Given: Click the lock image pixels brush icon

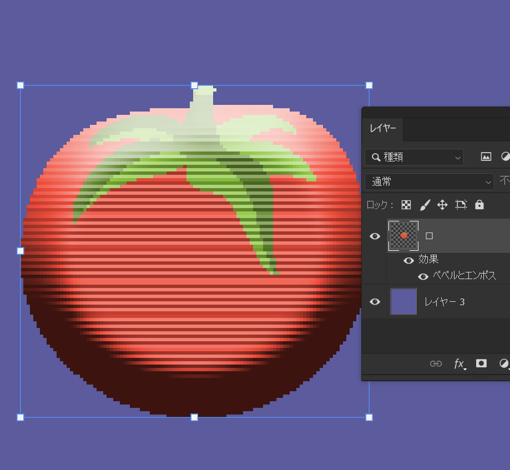Looking at the screenshot, I should click(425, 205).
